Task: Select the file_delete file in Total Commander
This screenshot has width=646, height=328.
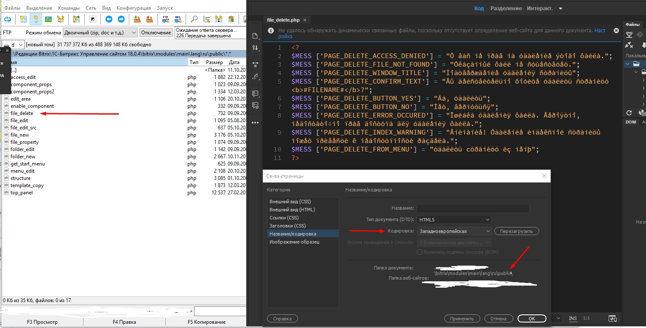Action: click(x=22, y=113)
